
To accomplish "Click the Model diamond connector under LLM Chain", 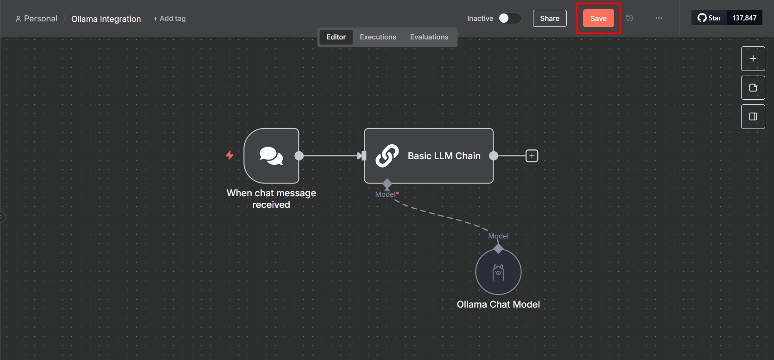I will (387, 184).
